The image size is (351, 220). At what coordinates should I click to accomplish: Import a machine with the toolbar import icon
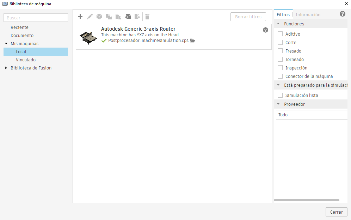[x=128, y=17]
